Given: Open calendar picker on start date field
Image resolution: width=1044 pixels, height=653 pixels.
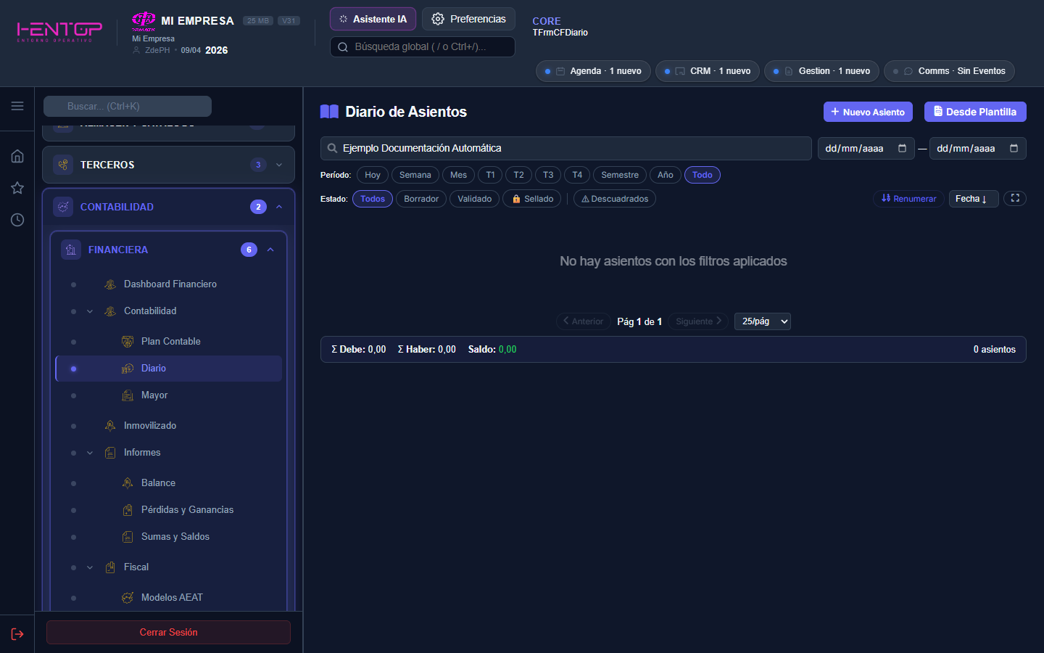Looking at the screenshot, I should point(902,148).
